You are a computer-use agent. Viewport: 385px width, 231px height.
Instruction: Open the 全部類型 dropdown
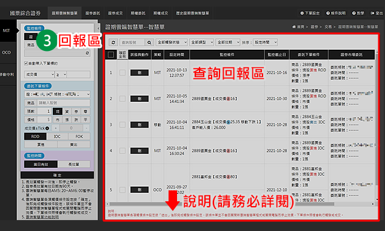point(201,42)
